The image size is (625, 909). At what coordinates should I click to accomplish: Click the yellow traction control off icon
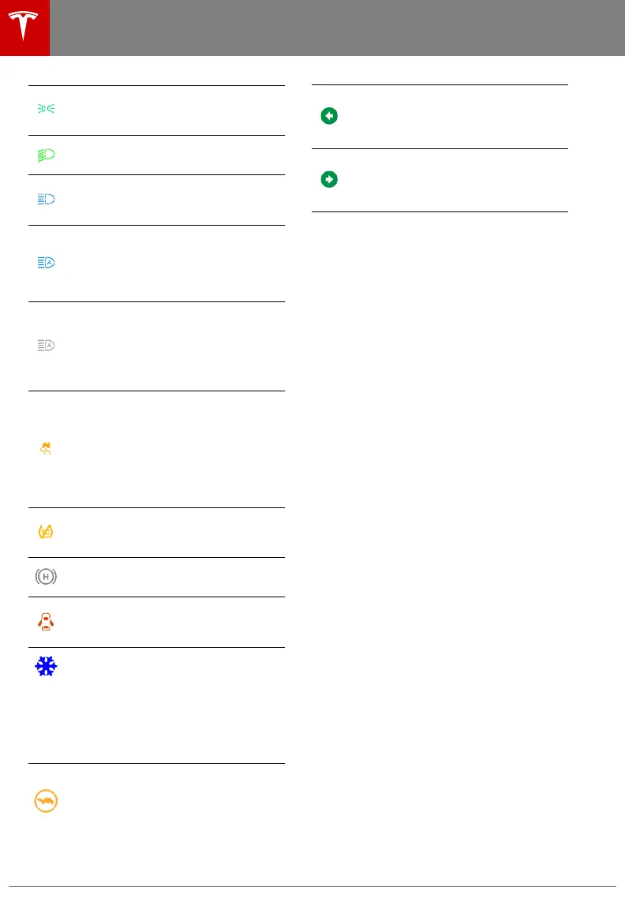[46, 532]
